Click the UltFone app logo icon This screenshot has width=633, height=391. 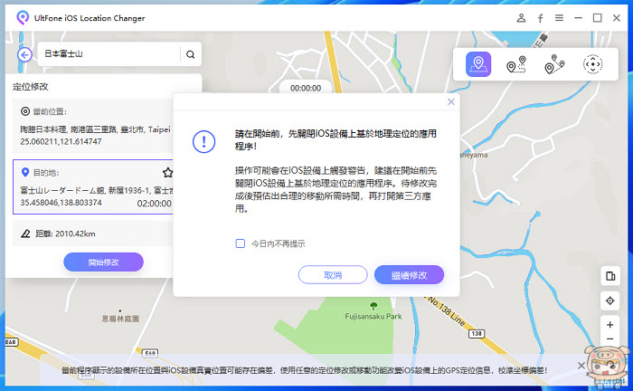coord(23,17)
